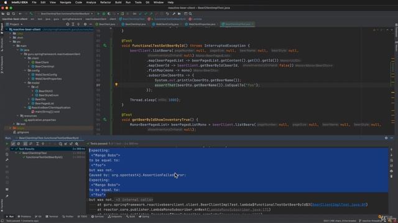Click the console scroll-to-end icon on right
This screenshot has width=398, height=223.
[x=391, y=165]
